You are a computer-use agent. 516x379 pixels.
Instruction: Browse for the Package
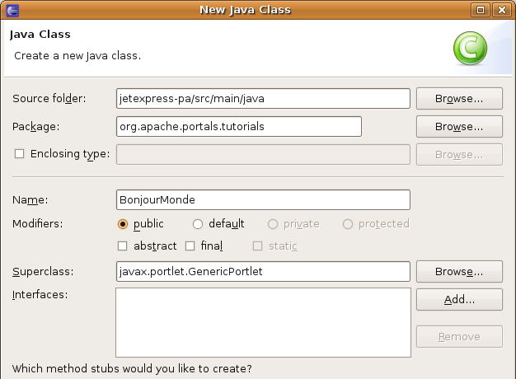click(459, 126)
